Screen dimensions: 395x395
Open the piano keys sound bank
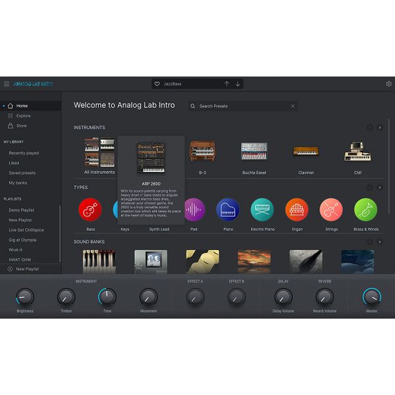point(99,261)
